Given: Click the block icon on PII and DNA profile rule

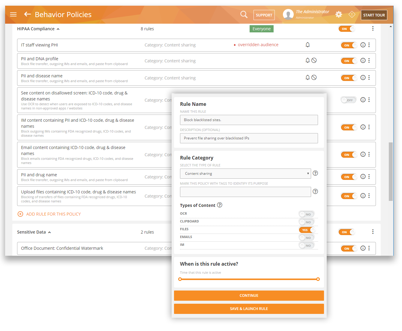Looking at the screenshot, I should (314, 60).
